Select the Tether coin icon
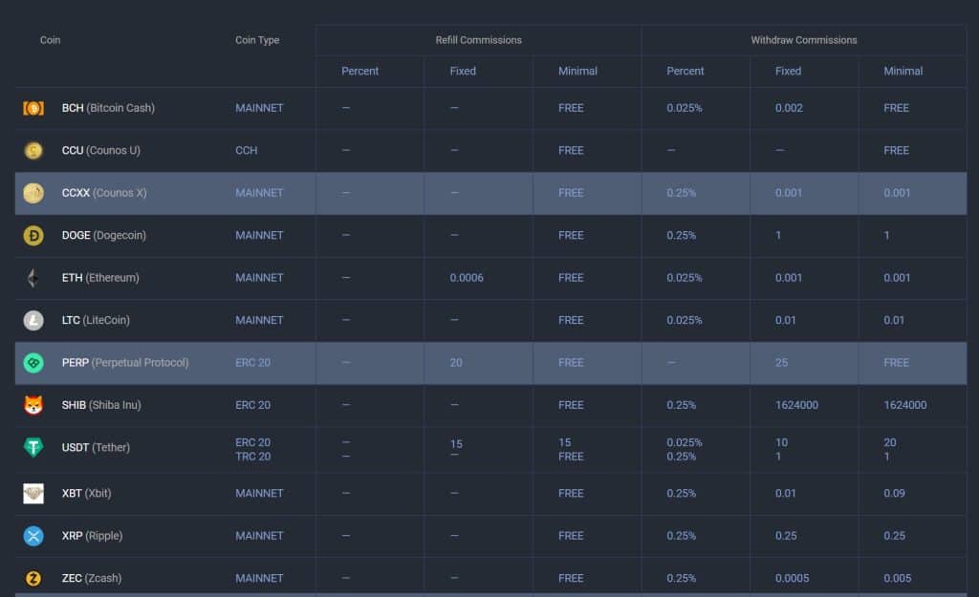The height and width of the screenshot is (597, 979). (33, 447)
